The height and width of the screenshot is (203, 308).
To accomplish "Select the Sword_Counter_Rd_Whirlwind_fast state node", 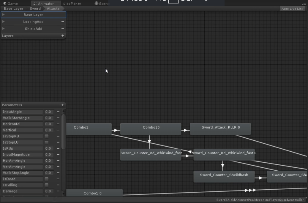I will click(151, 155).
